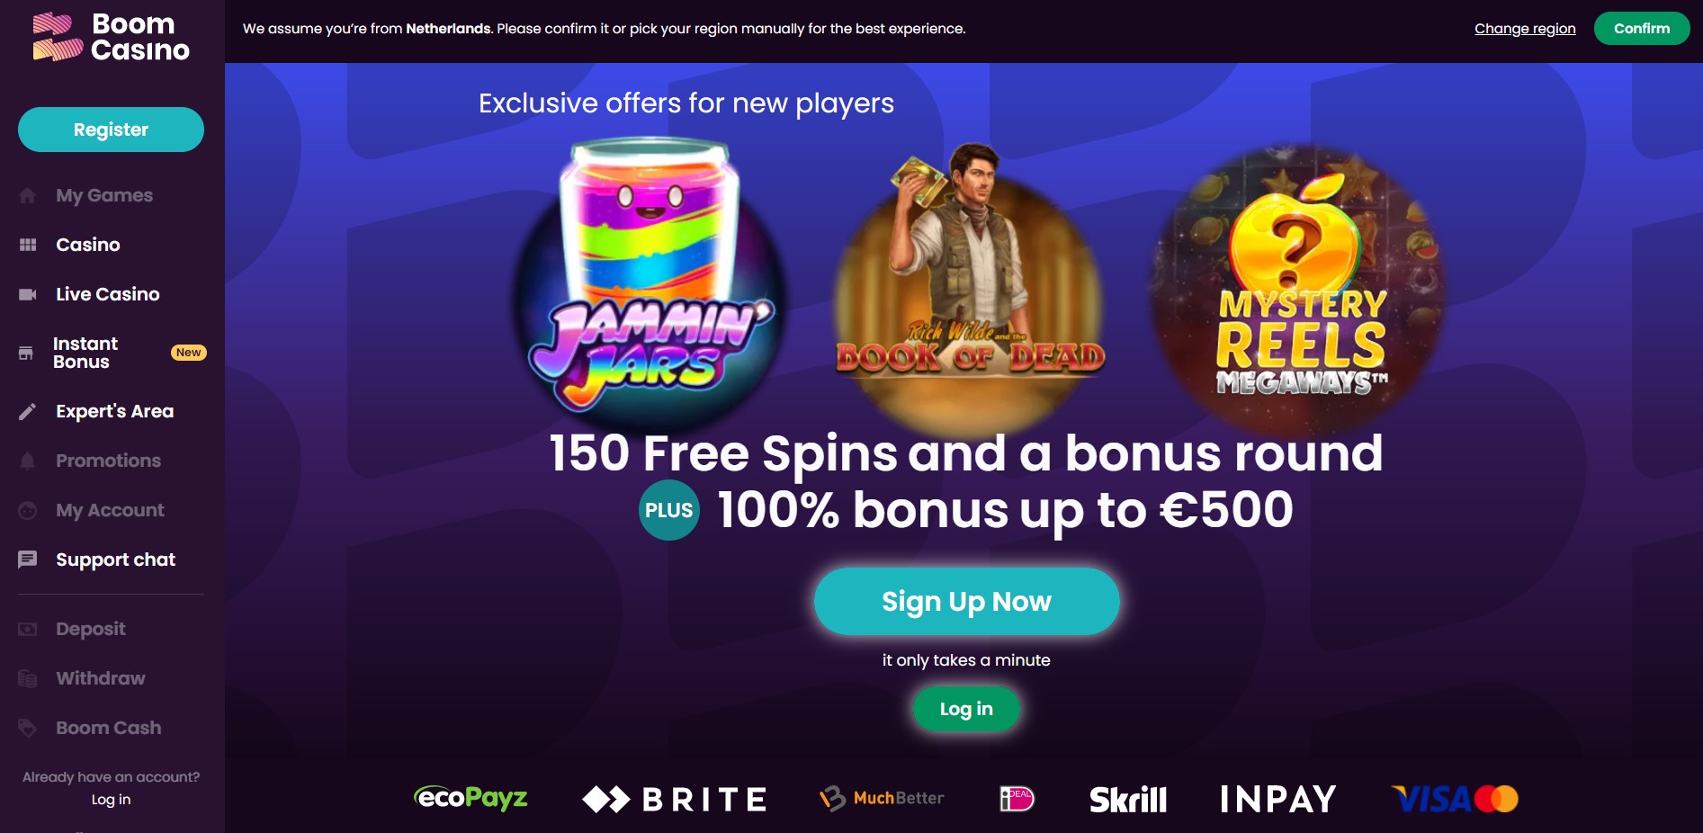Click the green Log in button

coord(966,709)
